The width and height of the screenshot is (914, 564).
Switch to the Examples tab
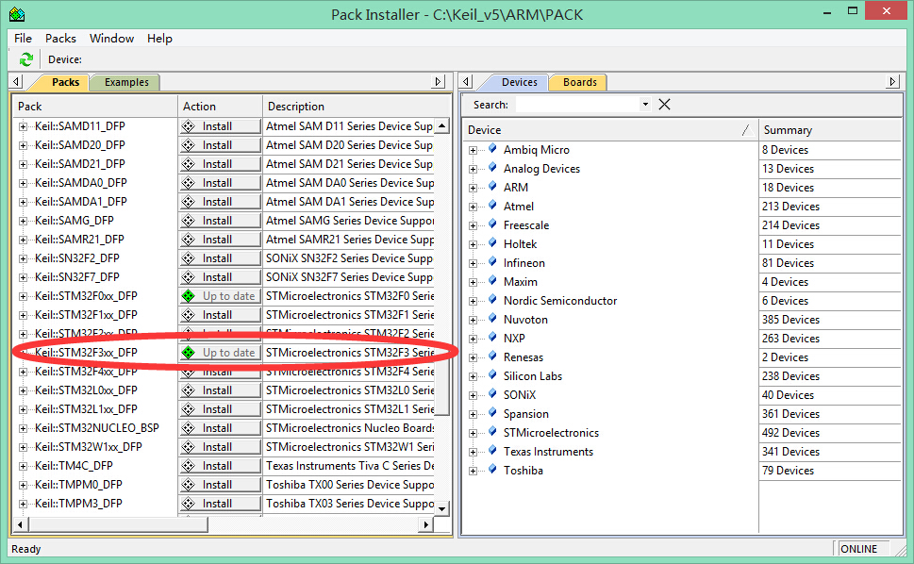(126, 82)
